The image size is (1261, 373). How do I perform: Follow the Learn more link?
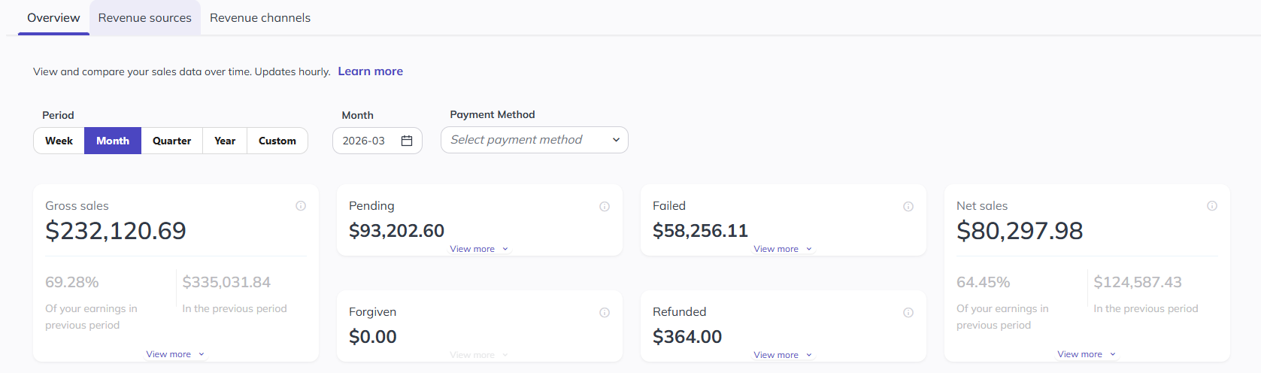point(371,71)
